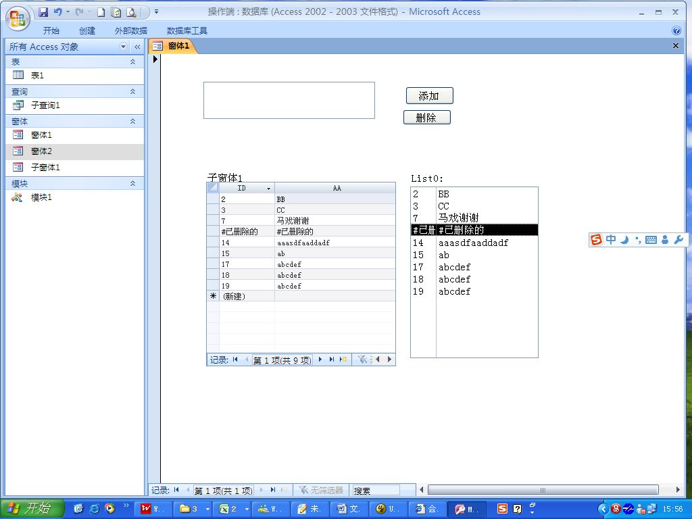Click the 删除 button
Image resolution: width=692 pixels, height=519 pixels.
pos(427,118)
